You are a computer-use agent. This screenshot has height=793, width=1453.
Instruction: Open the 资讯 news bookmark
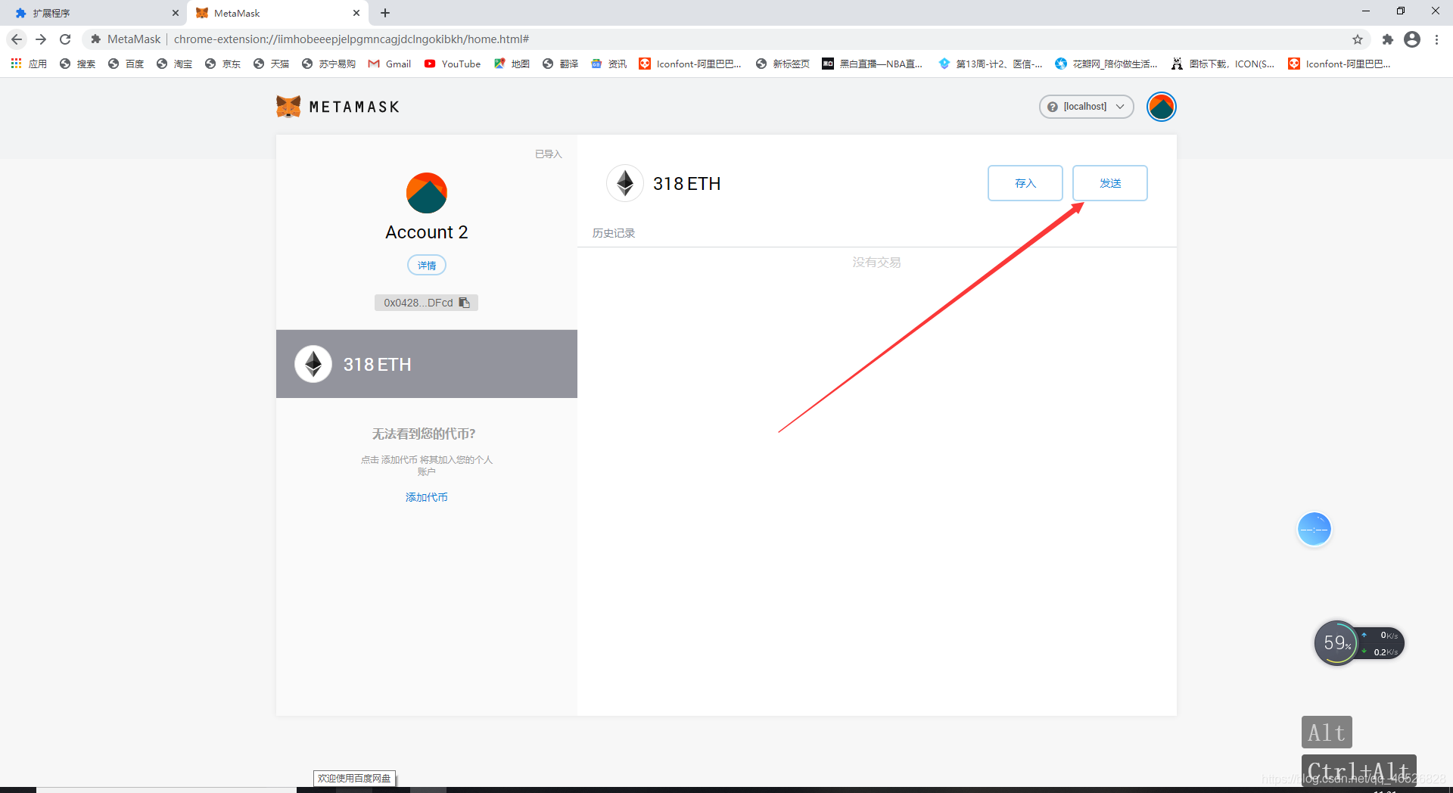[608, 64]
